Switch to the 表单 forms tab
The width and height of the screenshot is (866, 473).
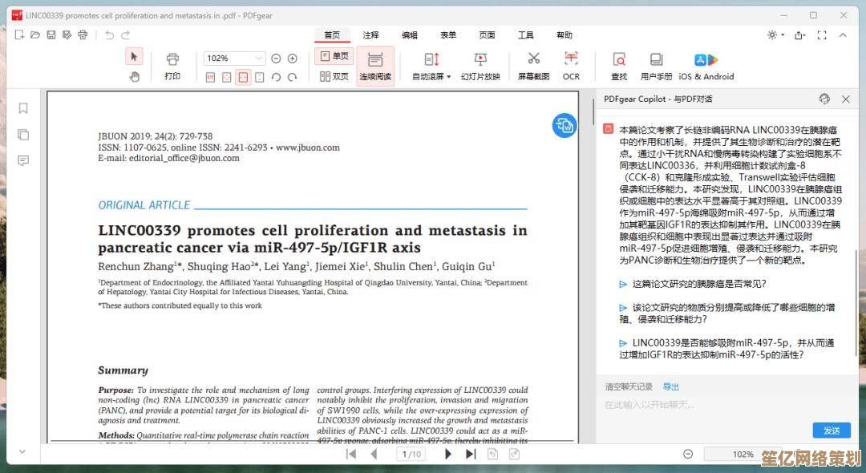point(448,35)
